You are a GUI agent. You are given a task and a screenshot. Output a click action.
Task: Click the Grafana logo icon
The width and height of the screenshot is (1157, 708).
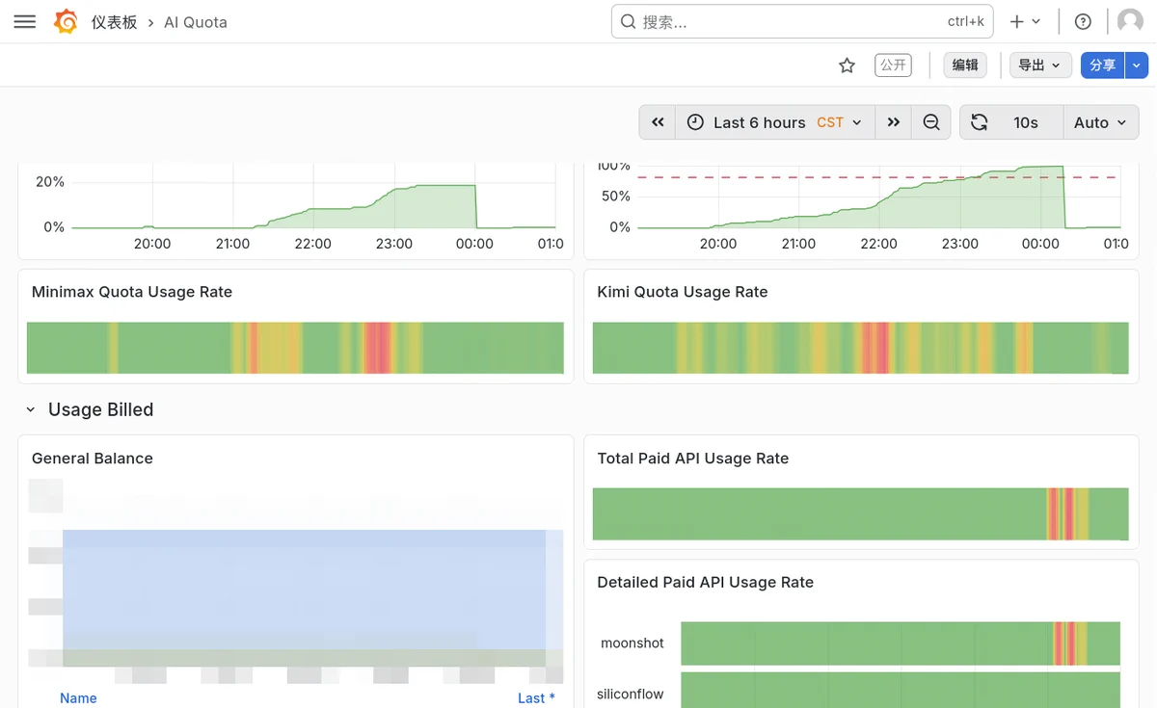point(66,21)
